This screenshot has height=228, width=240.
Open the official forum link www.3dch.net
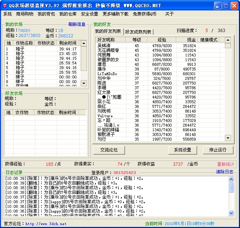46,224
